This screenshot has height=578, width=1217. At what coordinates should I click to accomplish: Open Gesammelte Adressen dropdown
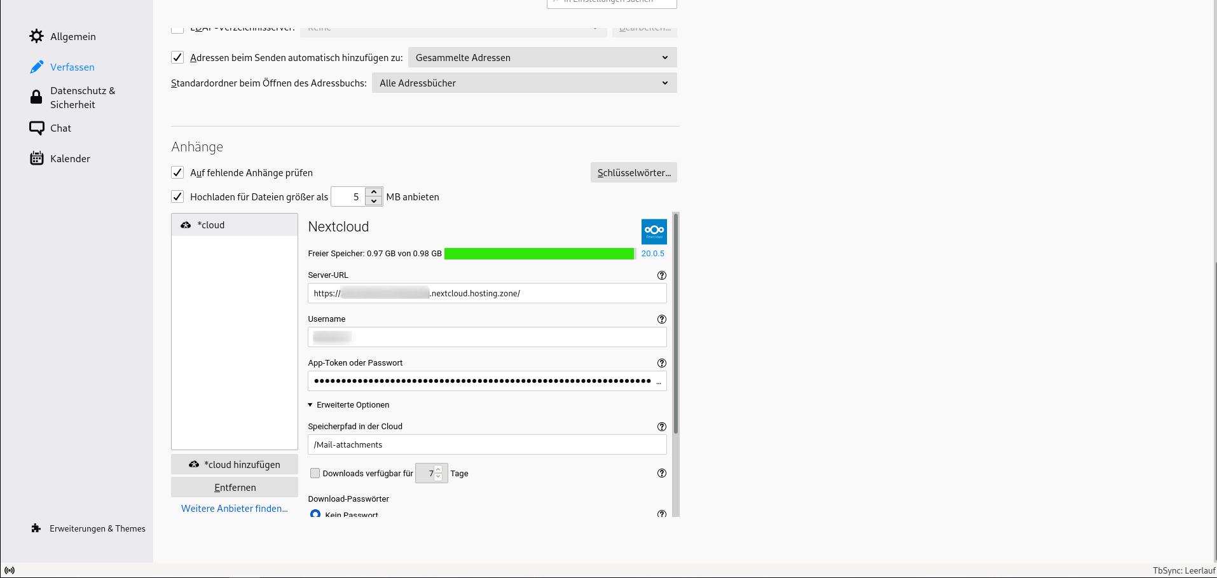click(542, 57)
